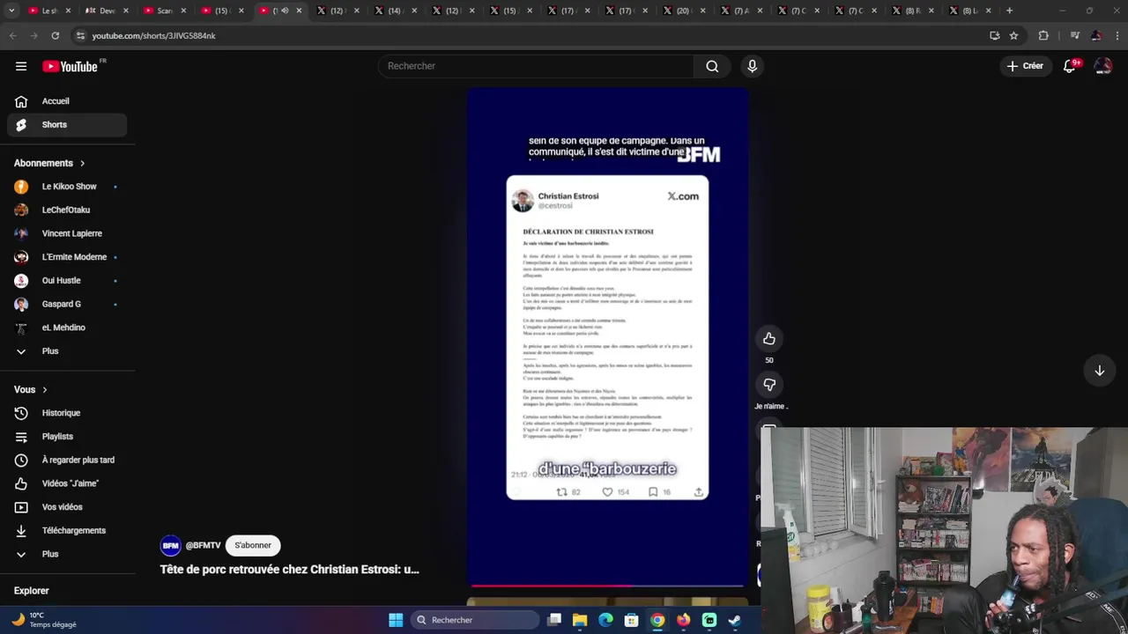Open Oui Hustle channel

point(67,281)
